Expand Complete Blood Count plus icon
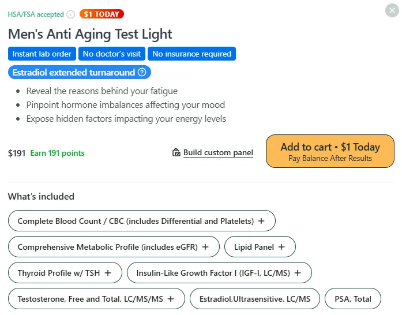Image resolution: width=402 pixels, height=315 pixels. click(x=261, y=221)
